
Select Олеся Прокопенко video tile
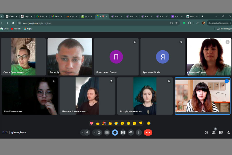coord(23,57)
